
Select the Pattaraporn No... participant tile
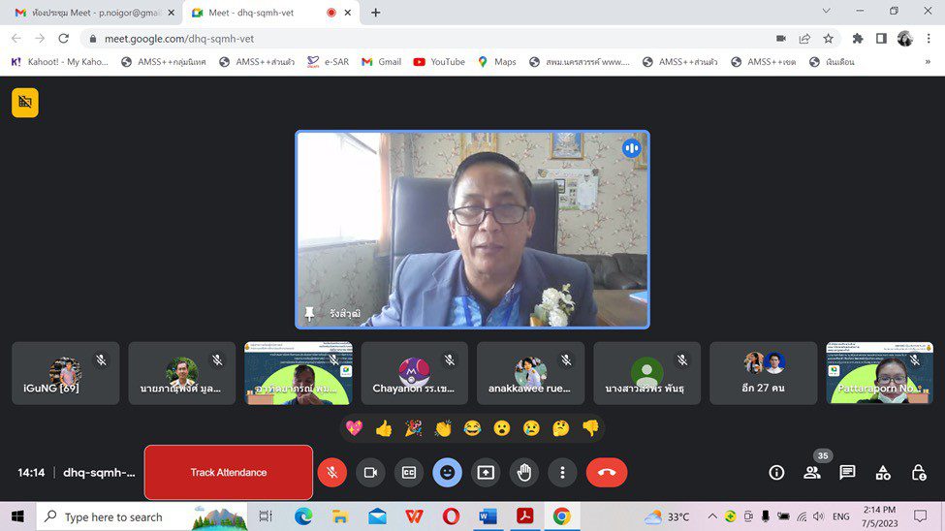click(x=879, y=373)
